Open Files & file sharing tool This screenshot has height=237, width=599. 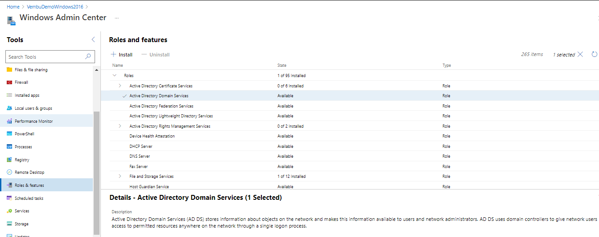tap(31, 70)
